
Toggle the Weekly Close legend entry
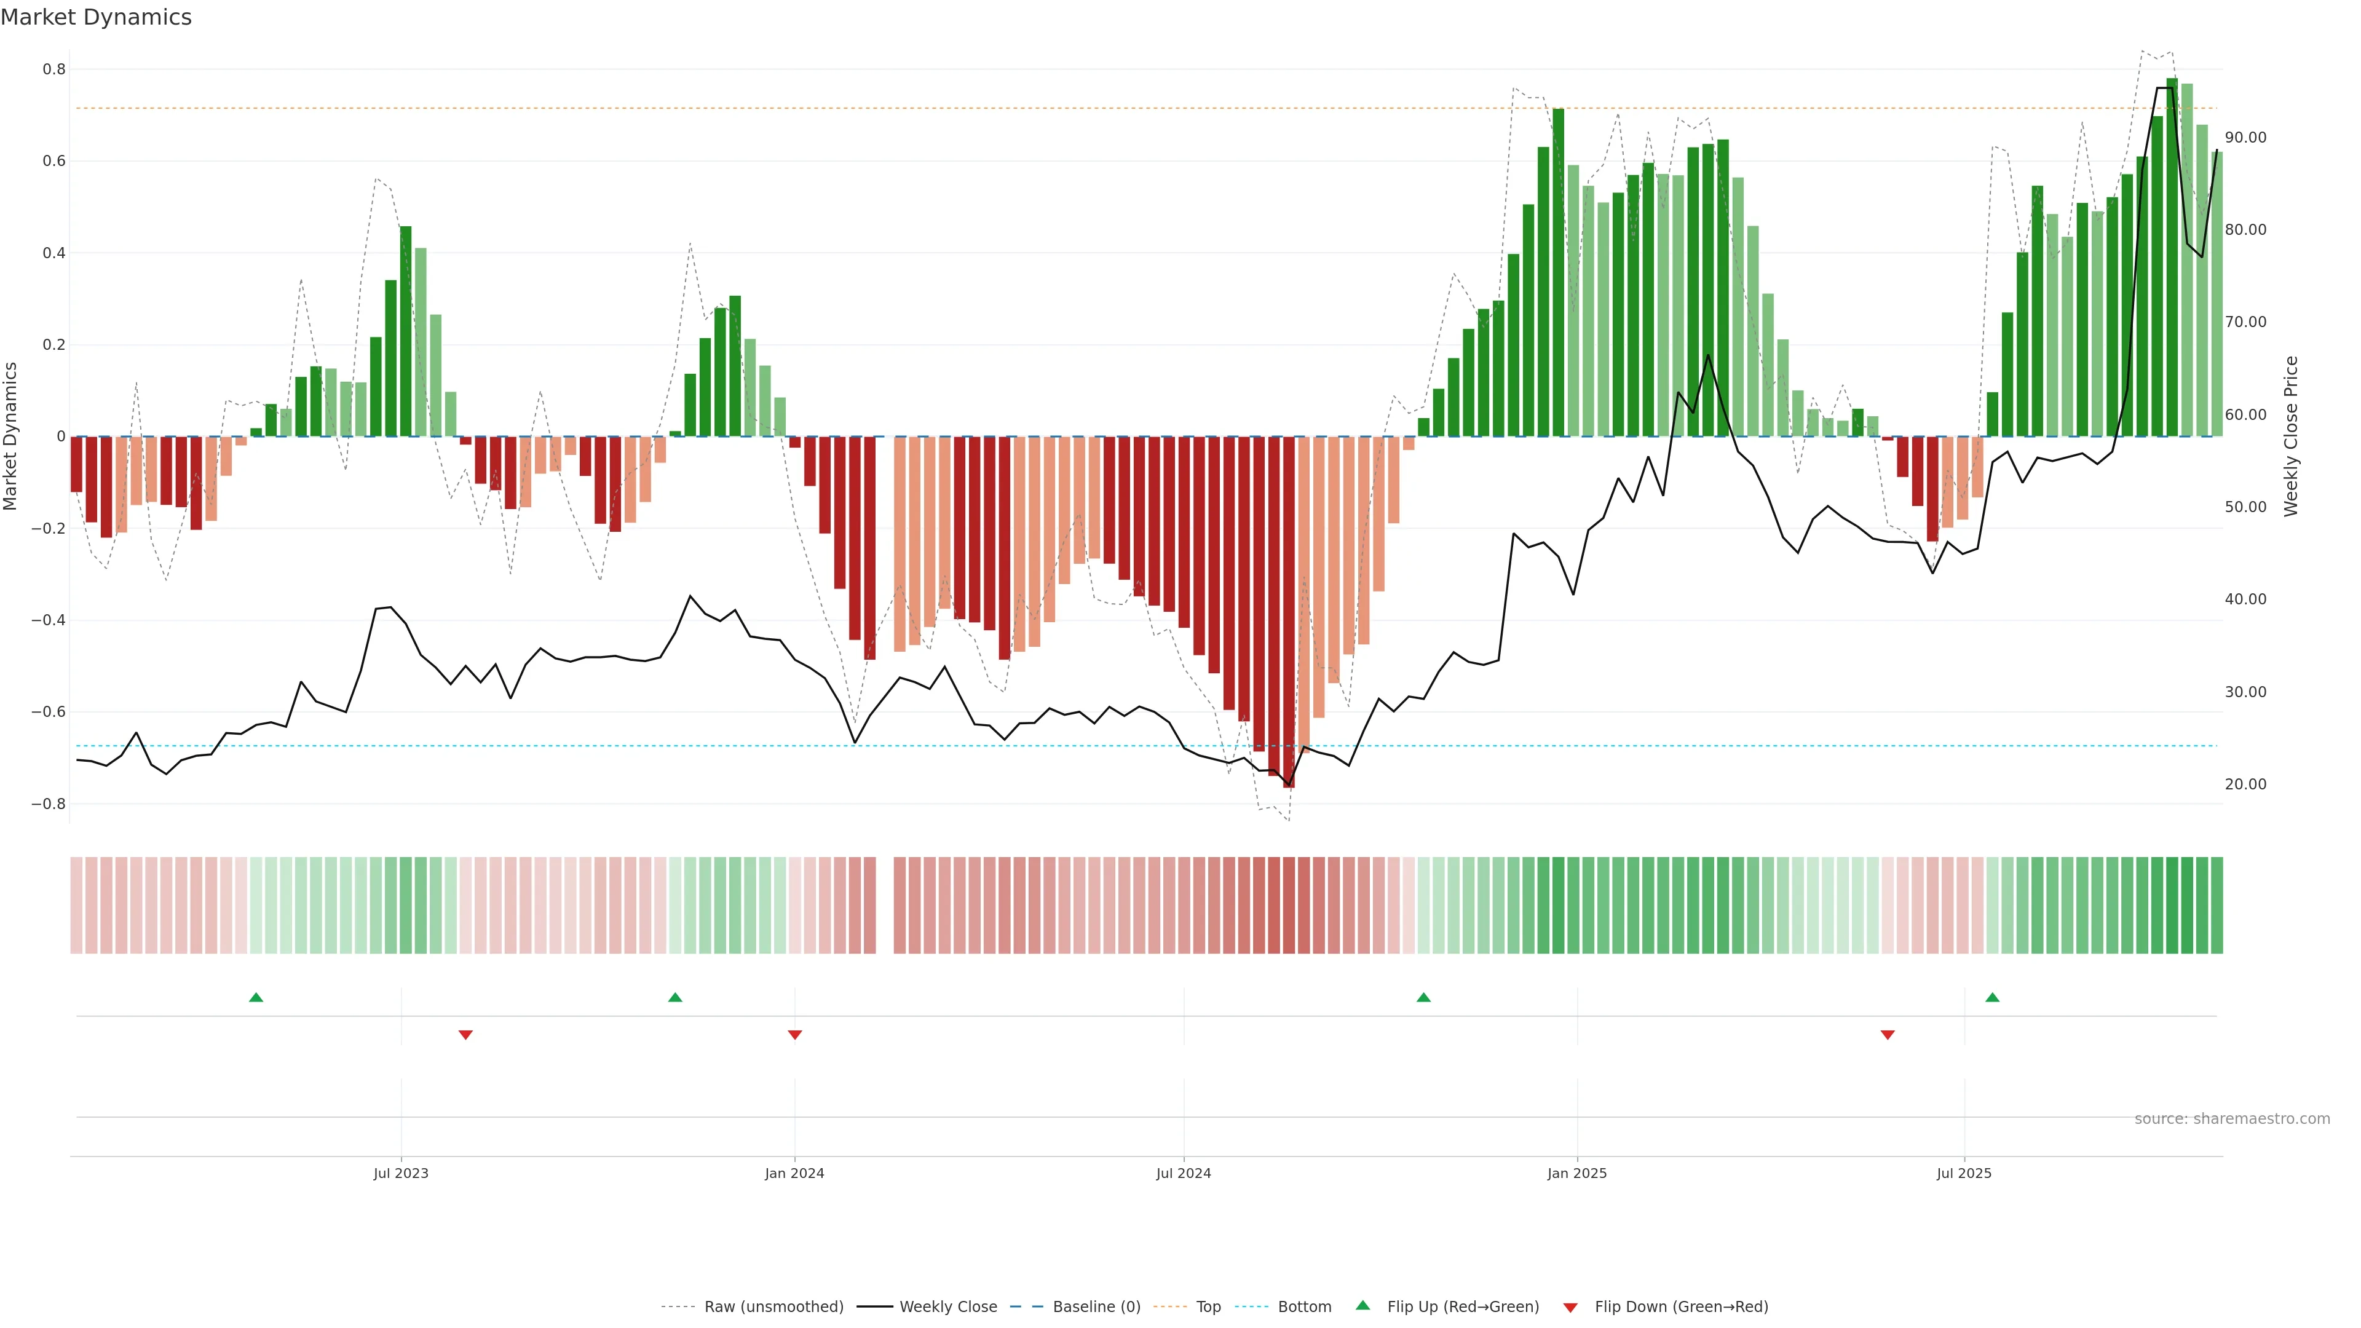coord(947,1307)
